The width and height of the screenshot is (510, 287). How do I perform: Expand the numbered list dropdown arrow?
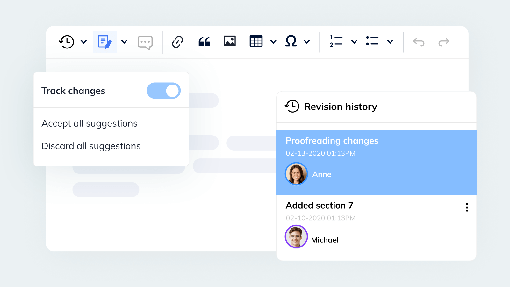click(x=354, y=41)
